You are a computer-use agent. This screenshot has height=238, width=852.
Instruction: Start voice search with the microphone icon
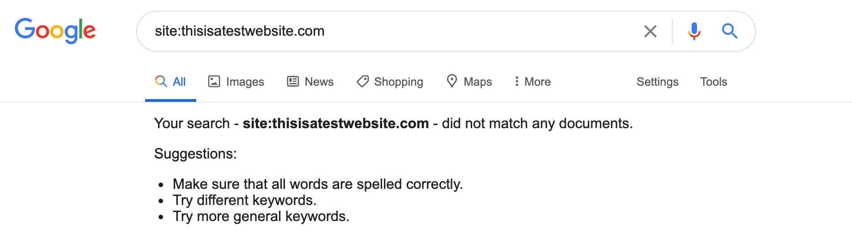[x=694, y=31]
